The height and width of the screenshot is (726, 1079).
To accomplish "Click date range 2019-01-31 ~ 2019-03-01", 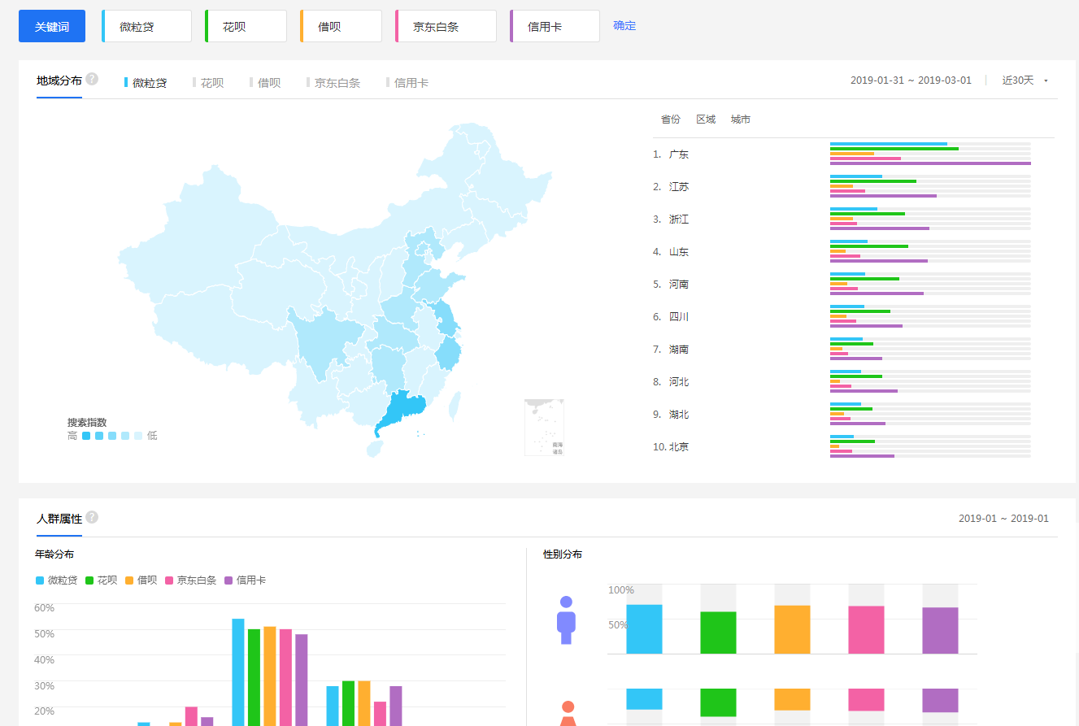I will tap(911, 80).
